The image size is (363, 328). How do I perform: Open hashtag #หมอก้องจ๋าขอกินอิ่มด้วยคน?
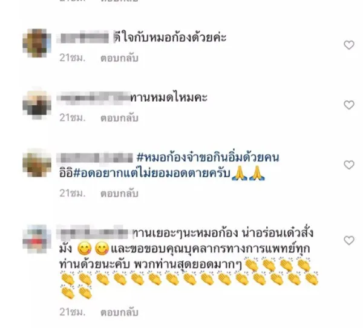(208, 157)
